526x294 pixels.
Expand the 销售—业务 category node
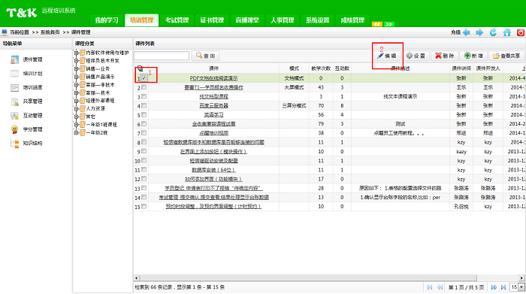77,69
